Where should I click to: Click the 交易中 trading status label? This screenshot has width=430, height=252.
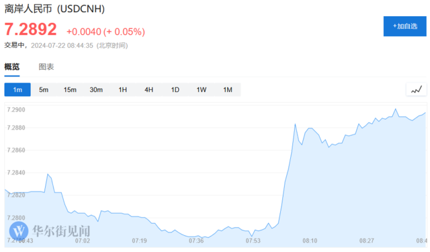[14, 45]
